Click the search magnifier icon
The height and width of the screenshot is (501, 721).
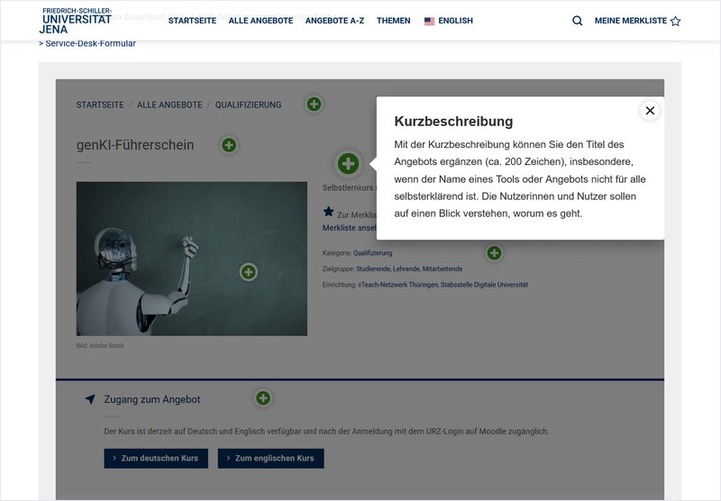tap(578, 21)
